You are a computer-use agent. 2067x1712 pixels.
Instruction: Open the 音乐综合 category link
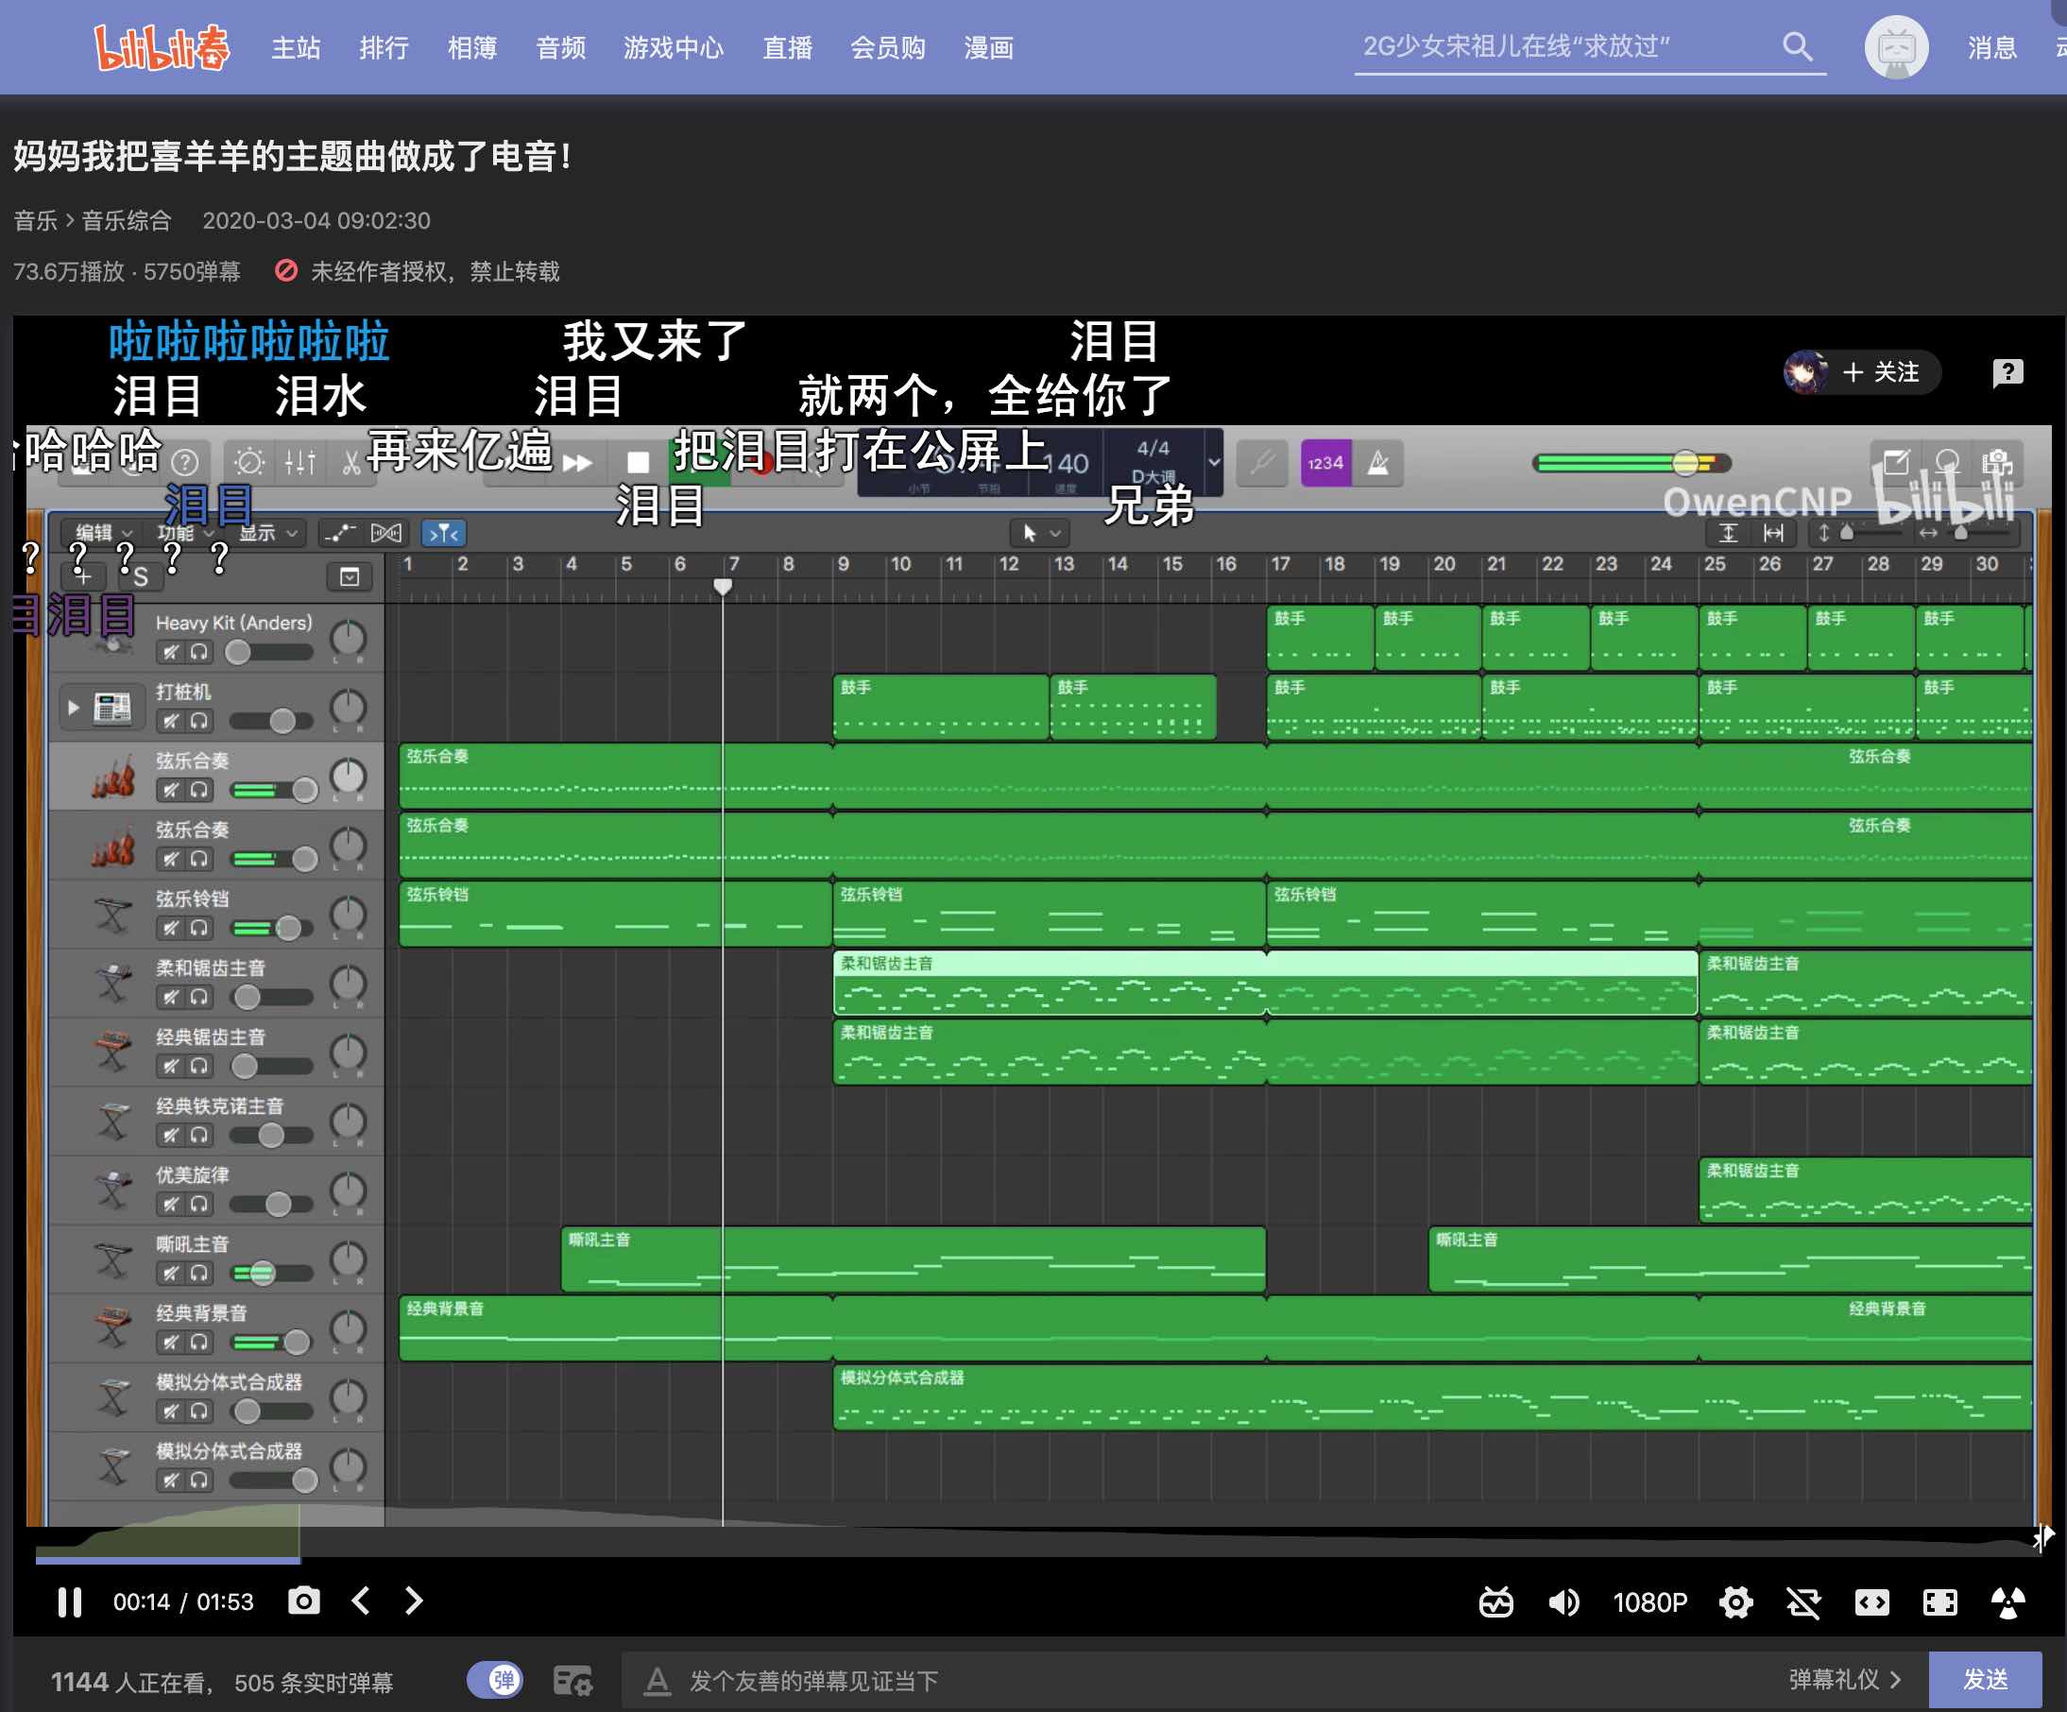(x=124, y=220)
